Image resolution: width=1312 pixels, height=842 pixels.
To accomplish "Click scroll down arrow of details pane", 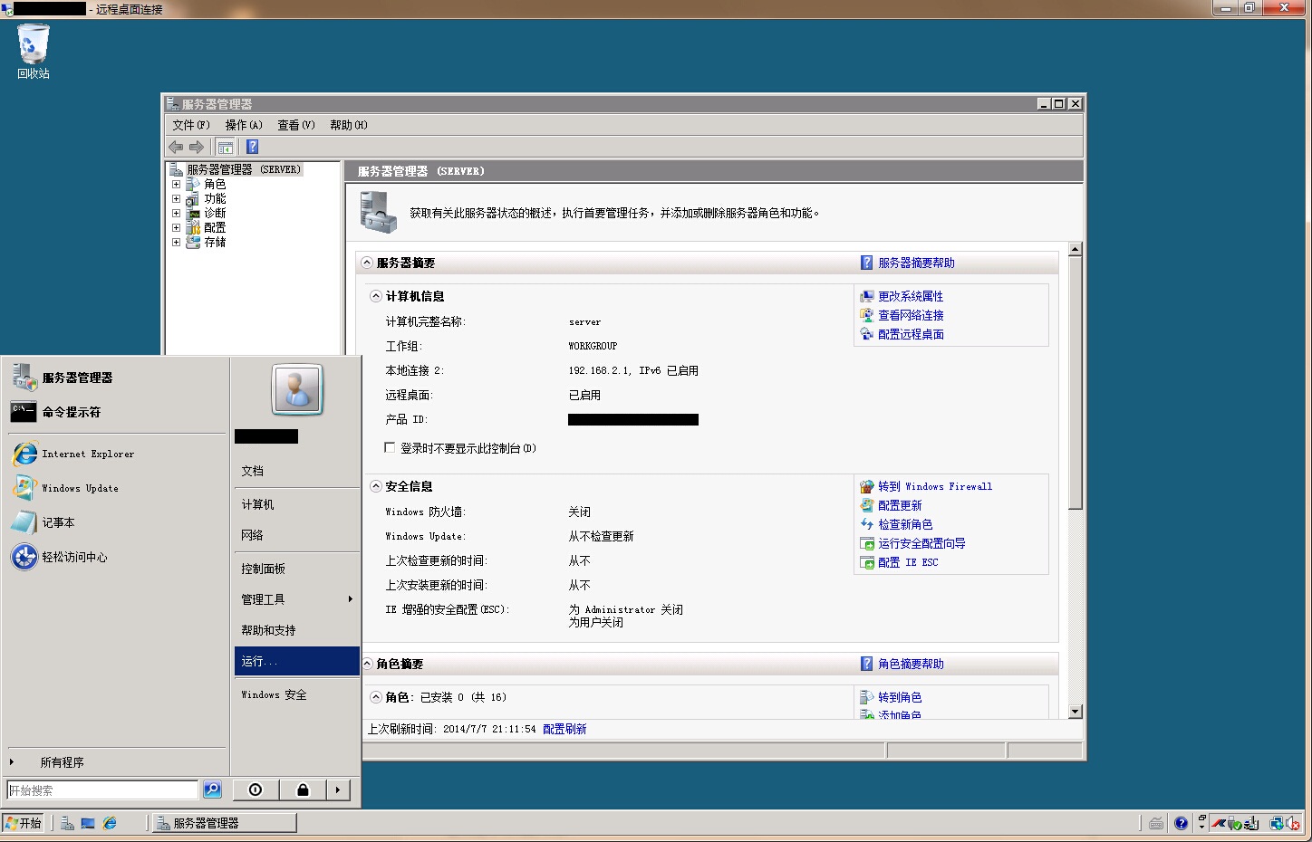I will click(1076, 712).
